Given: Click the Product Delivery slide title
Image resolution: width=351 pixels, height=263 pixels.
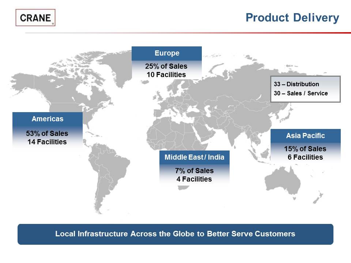Looking at the screenshot, I should [x=292, y=18].
